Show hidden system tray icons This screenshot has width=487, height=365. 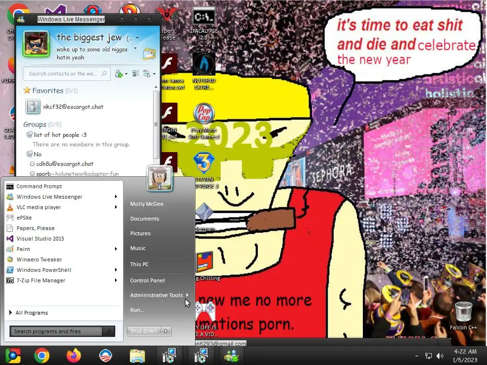coord(417,356)
